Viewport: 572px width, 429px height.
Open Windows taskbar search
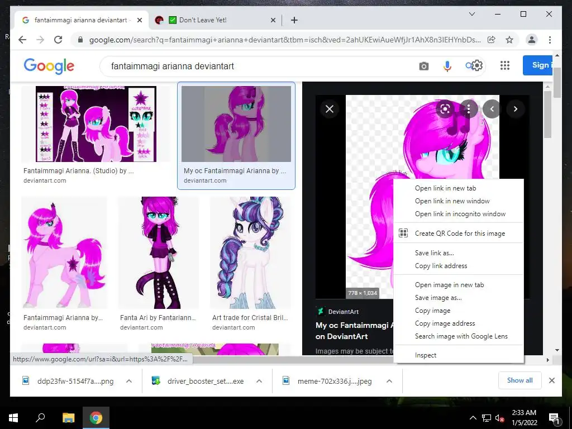[x=40, y=418]
